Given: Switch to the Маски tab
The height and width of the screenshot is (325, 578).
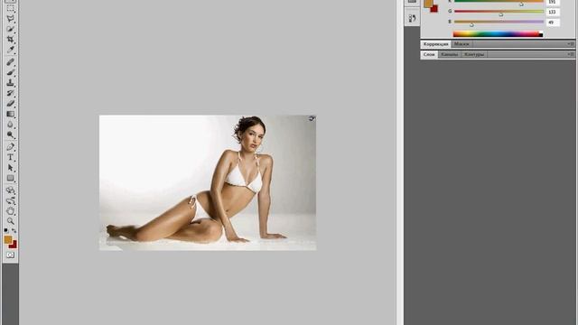Looking at the screenshot, I should tap(461, 44).
